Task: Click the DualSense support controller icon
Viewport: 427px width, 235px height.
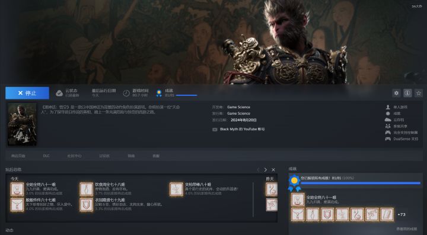Action: 388,139
